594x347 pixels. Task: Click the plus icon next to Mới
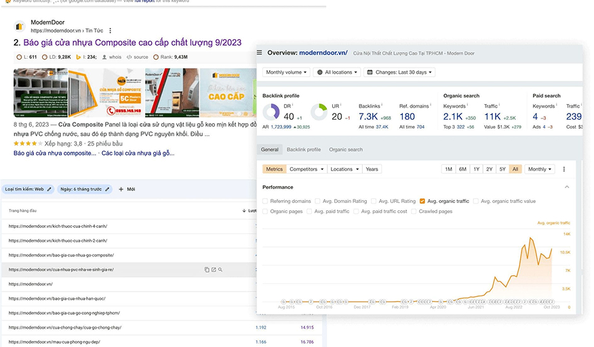(121, 189)
